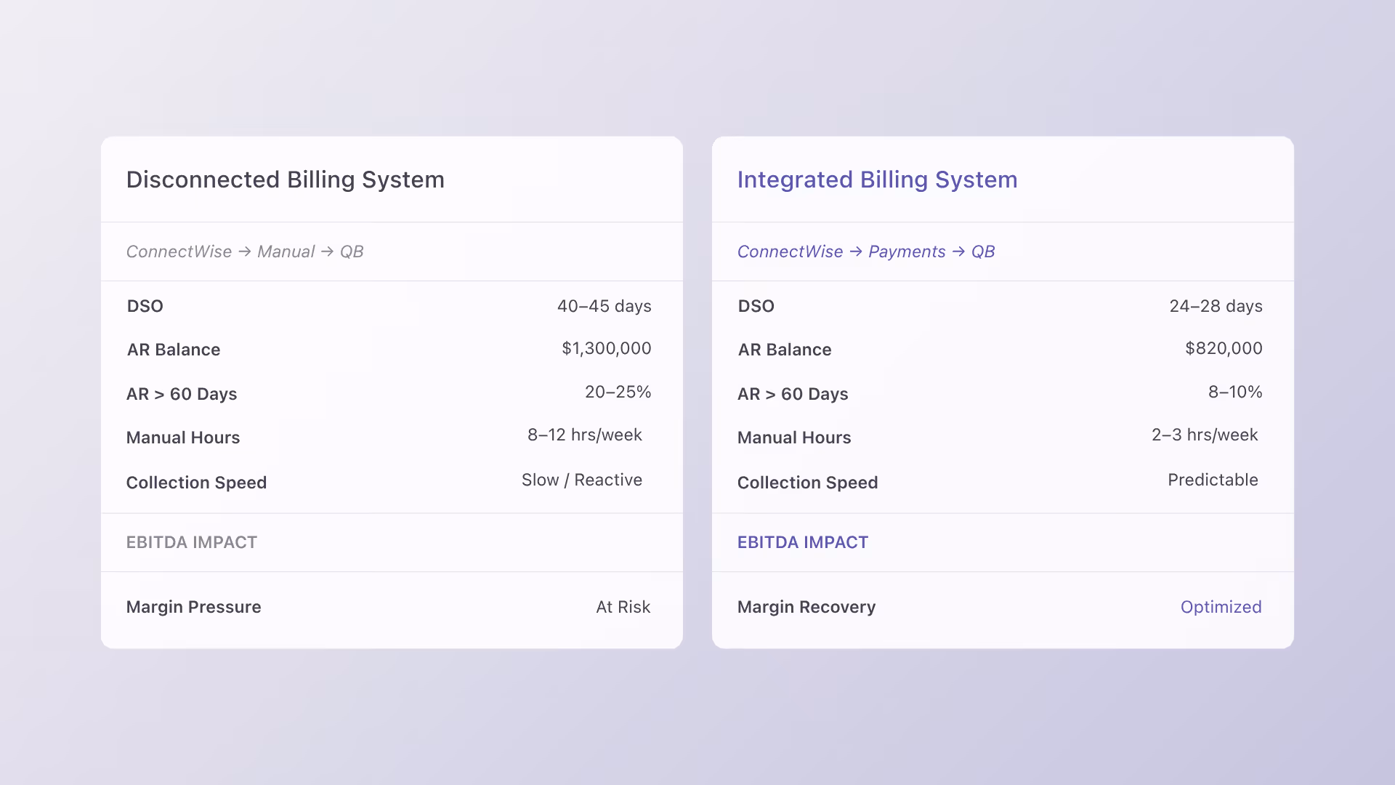Click the At Risk margin value
This screenshot has height=785, width=1395.
(623, 607)
